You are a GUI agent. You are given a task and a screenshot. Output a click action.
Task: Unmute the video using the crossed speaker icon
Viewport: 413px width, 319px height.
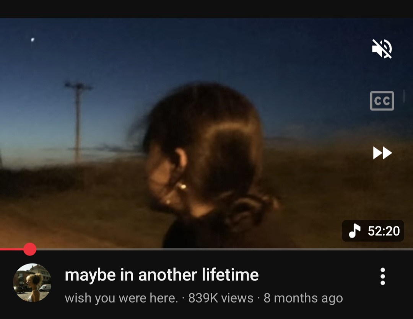tap(382, 49)
